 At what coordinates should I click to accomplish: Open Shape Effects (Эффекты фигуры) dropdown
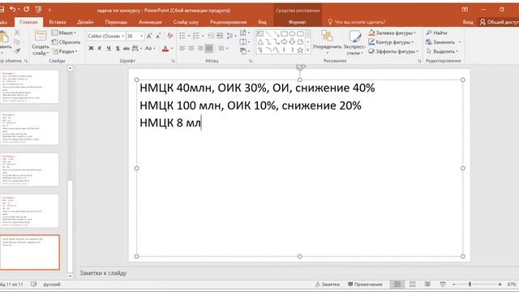pos(393,51)
